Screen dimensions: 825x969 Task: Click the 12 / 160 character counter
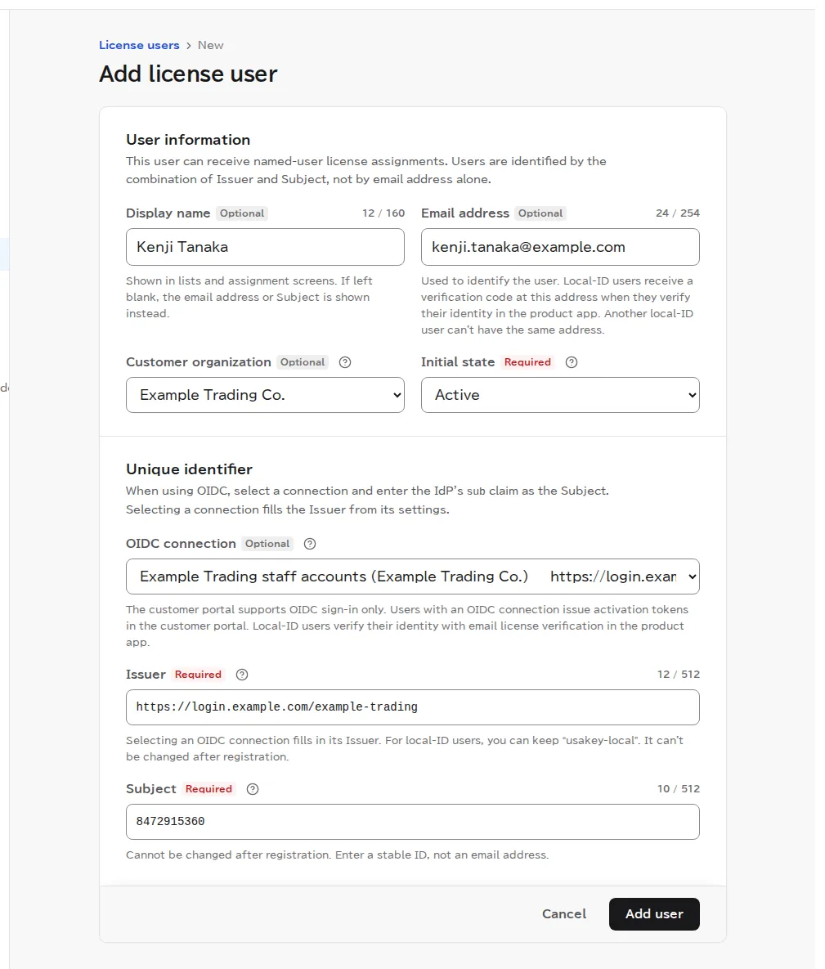383,213
